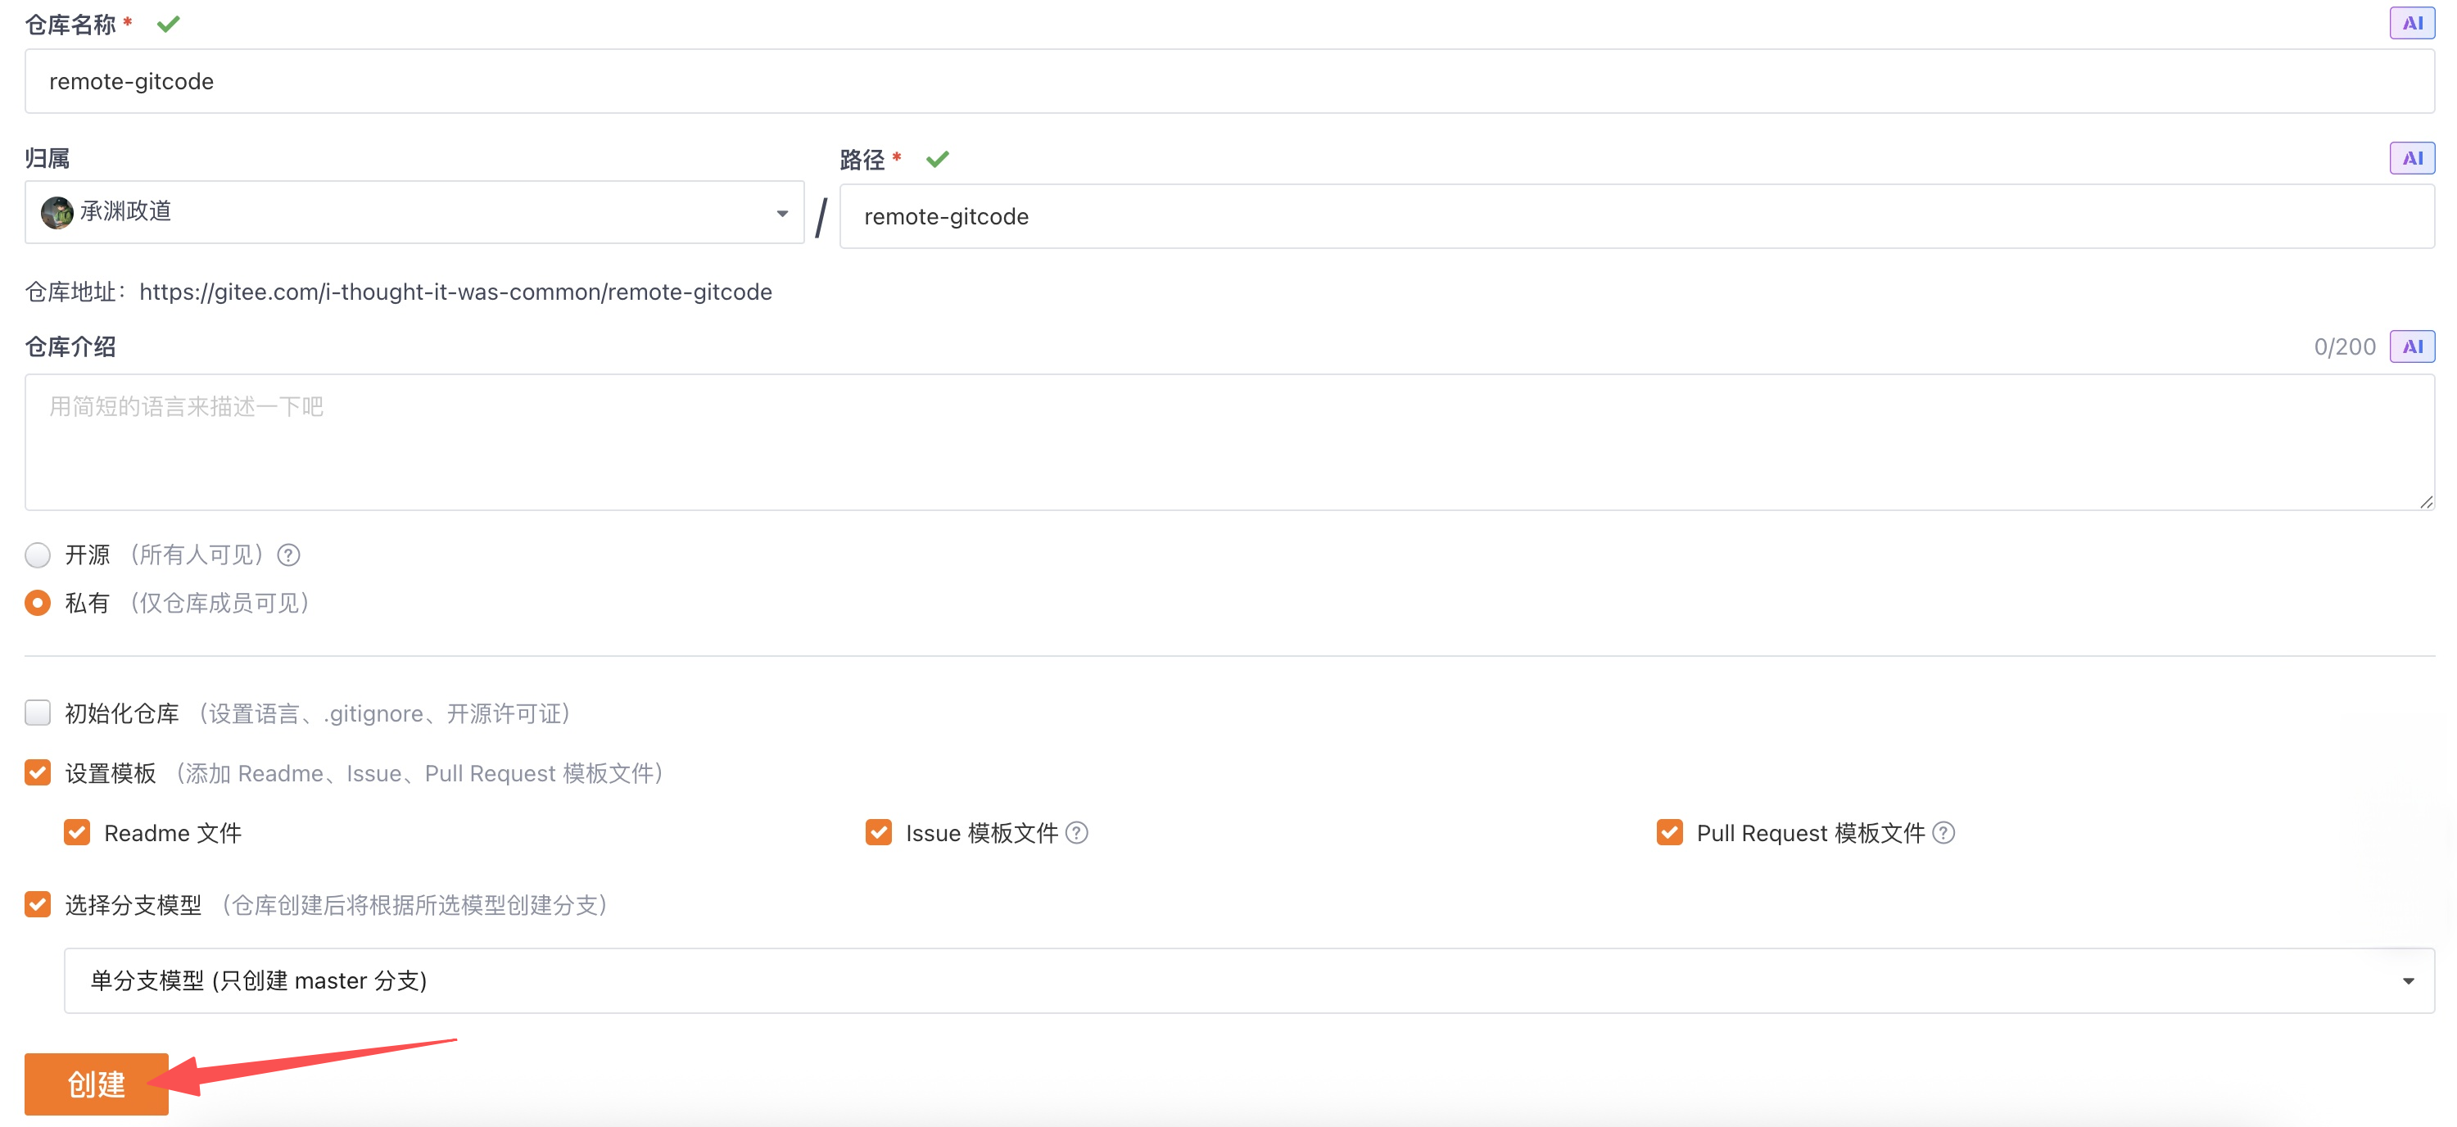Click the help icon beside Pull Request 模板文件
This screenshot has height=1127, width=2457.
pos(1943,832)
